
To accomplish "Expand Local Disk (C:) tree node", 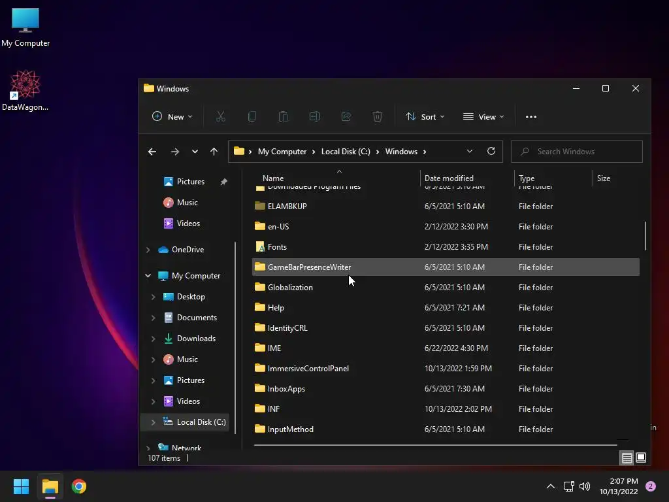I will [x=153, y=422].
